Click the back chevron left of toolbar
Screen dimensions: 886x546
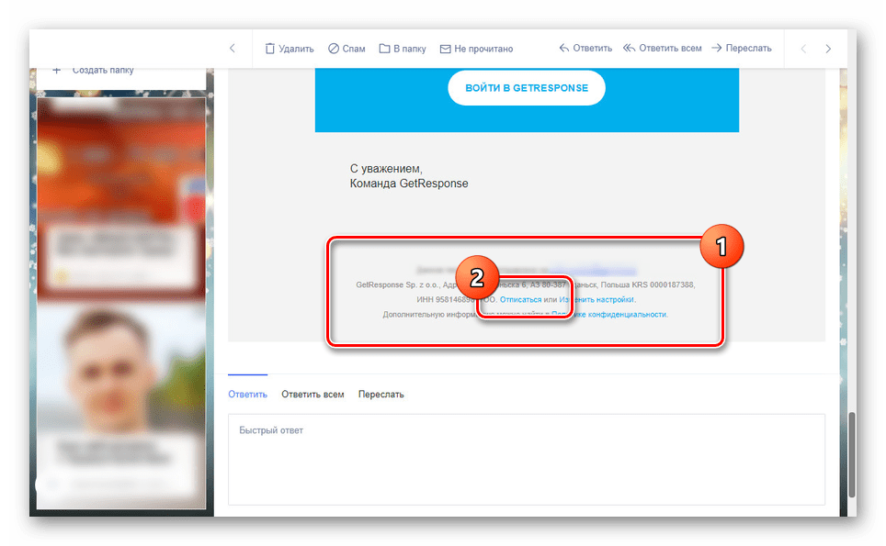[x=232, y=48]
